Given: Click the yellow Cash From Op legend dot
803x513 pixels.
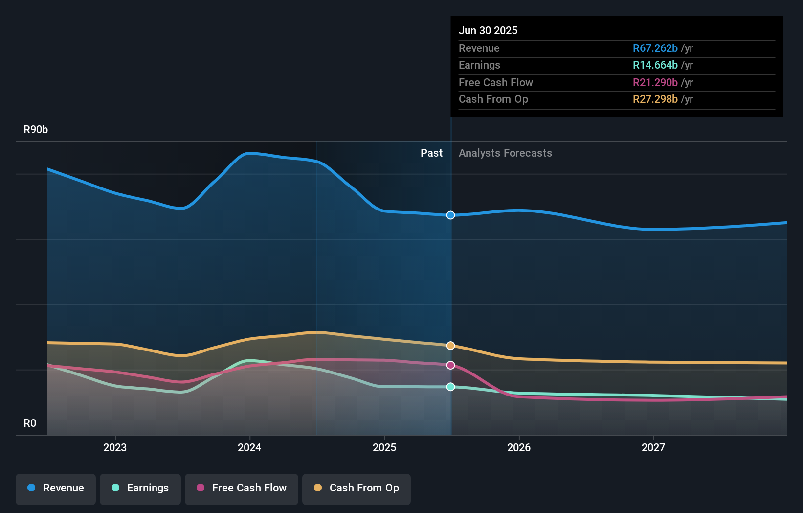Looking at the screenshot, I should pos(318,488).
